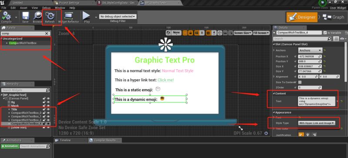
Task: Open the File menu
Action: (3, 8)
